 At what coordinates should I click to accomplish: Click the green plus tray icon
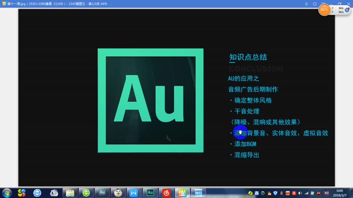pos(250,193)
